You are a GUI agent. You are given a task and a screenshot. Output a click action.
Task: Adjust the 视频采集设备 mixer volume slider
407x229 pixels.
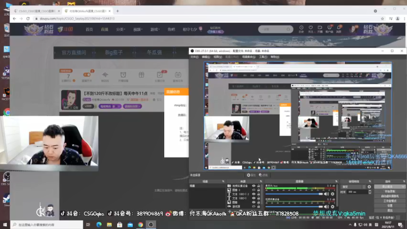click(x=294, y=207)
